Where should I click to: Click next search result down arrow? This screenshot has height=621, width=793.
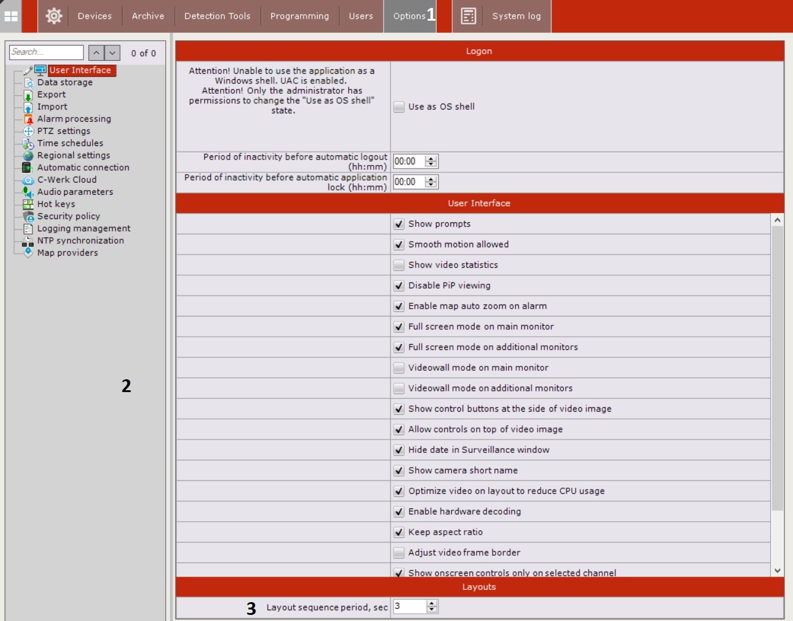pyautogui.click(x=112, y=53)
